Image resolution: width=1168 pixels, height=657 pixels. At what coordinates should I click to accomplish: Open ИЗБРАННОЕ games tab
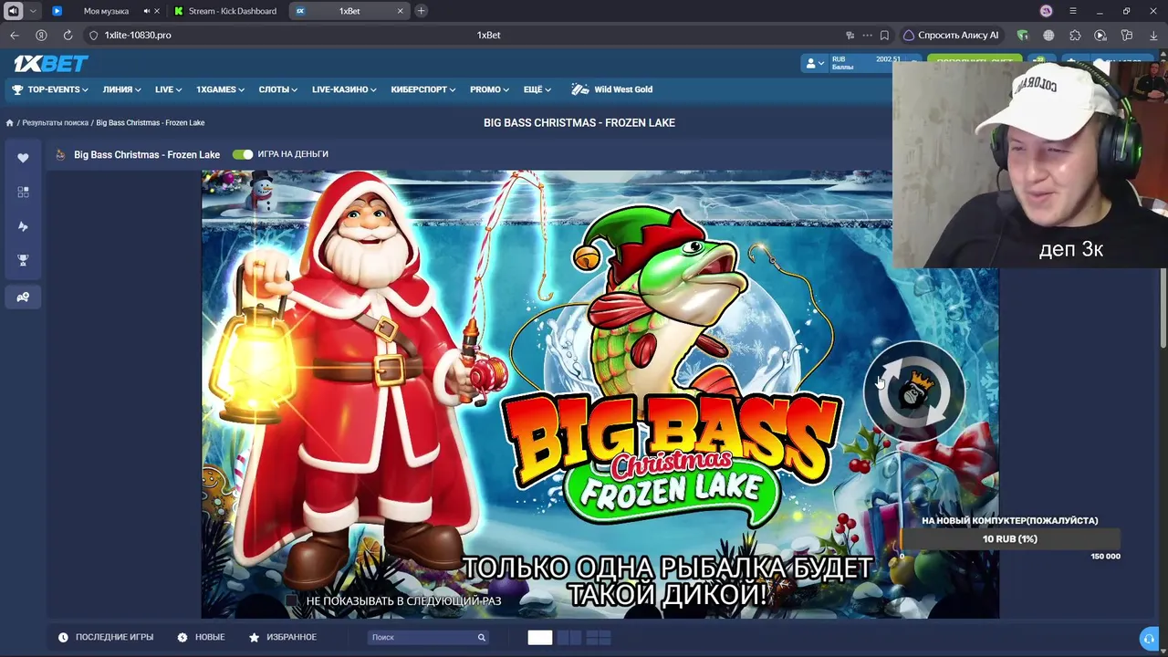[282, 637]
